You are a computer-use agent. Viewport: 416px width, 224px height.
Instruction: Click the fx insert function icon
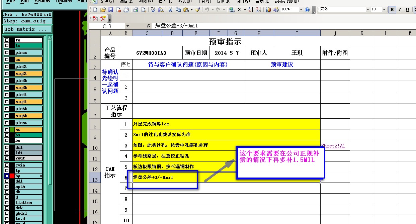tap(149, 26)
